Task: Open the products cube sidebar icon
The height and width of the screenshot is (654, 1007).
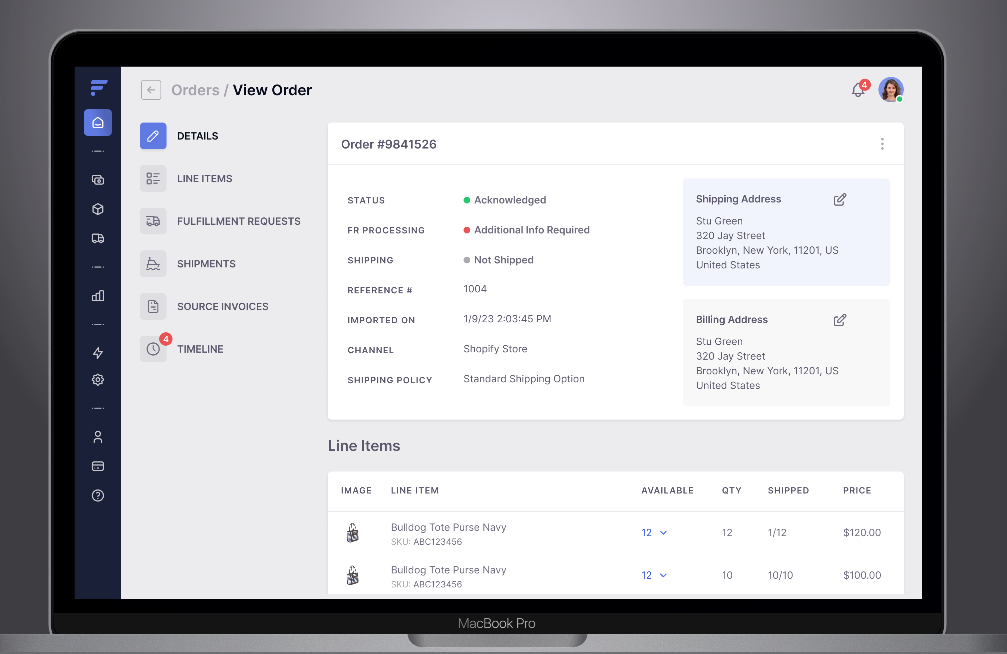Action: [x=98, y=209]
